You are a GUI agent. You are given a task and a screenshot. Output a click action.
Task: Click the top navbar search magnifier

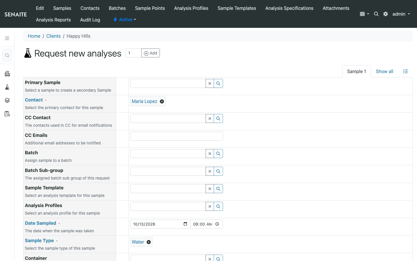click(376, 14)
